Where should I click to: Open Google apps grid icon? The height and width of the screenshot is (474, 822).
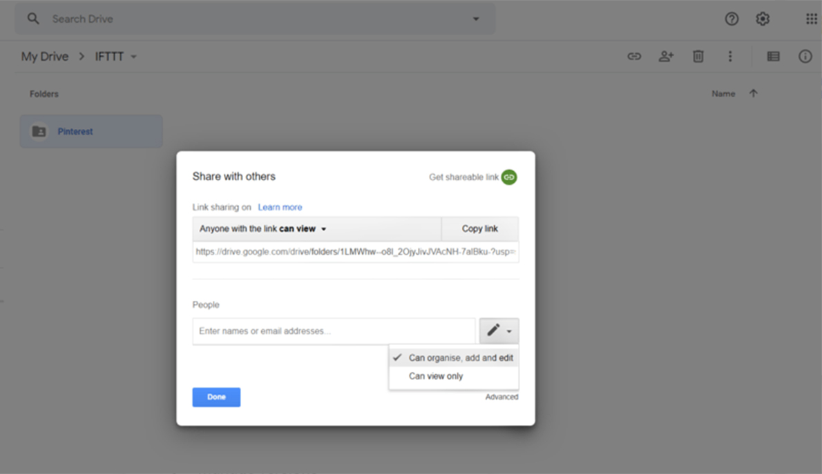pos(811,19)
